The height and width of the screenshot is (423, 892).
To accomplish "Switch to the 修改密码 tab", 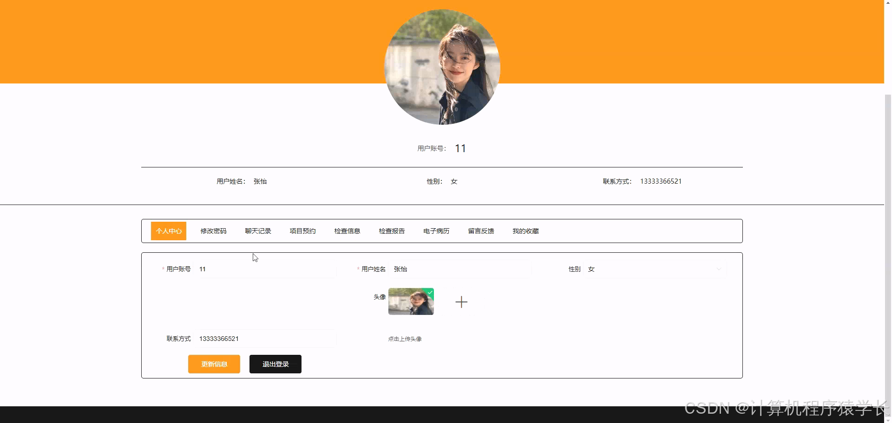I will 213,231.
